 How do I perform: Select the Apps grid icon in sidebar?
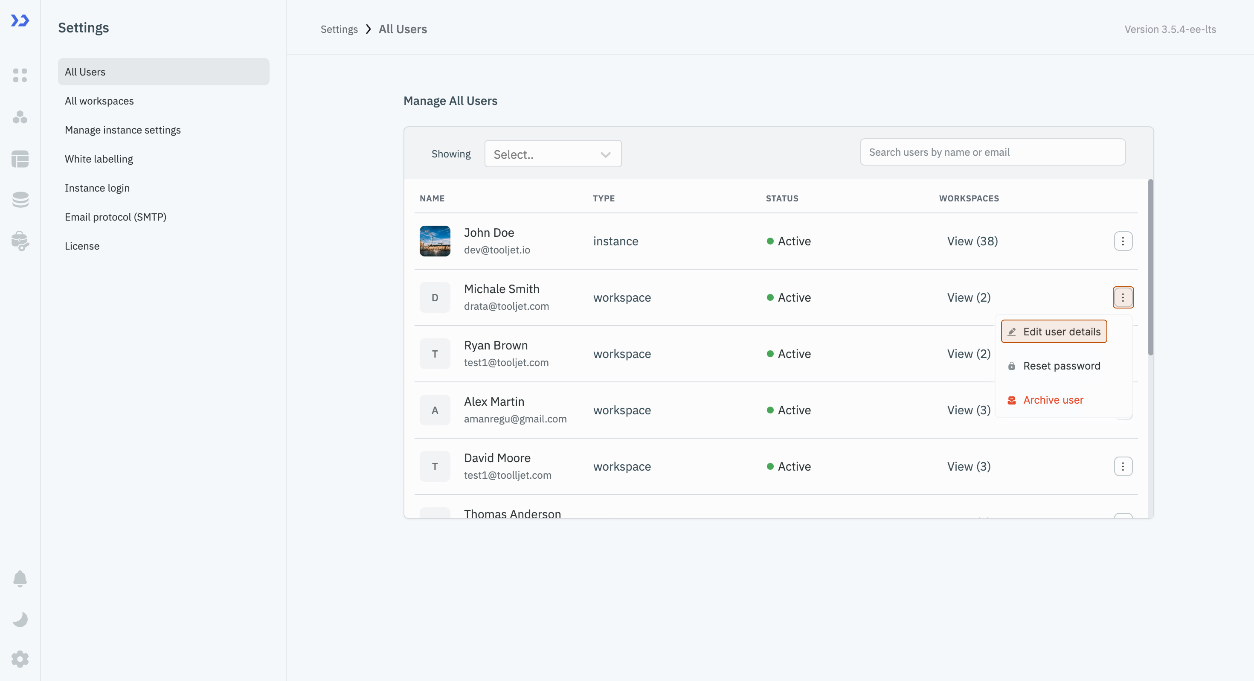tap(20, 75)
